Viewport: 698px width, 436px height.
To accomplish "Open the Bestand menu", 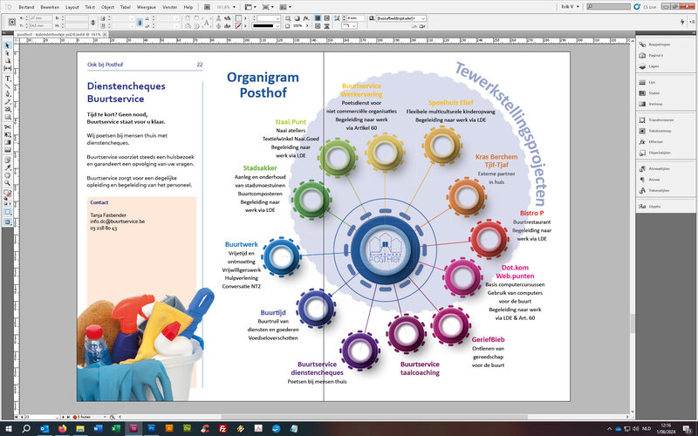I will [27, 7].
